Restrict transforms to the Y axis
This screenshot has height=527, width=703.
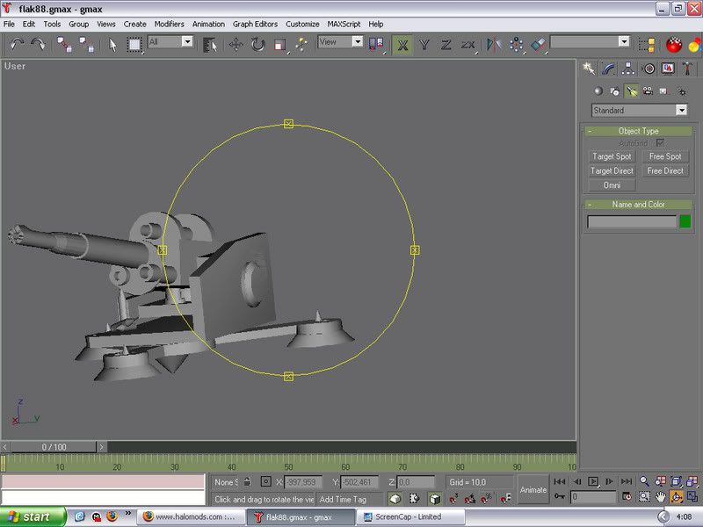point(424,45)
